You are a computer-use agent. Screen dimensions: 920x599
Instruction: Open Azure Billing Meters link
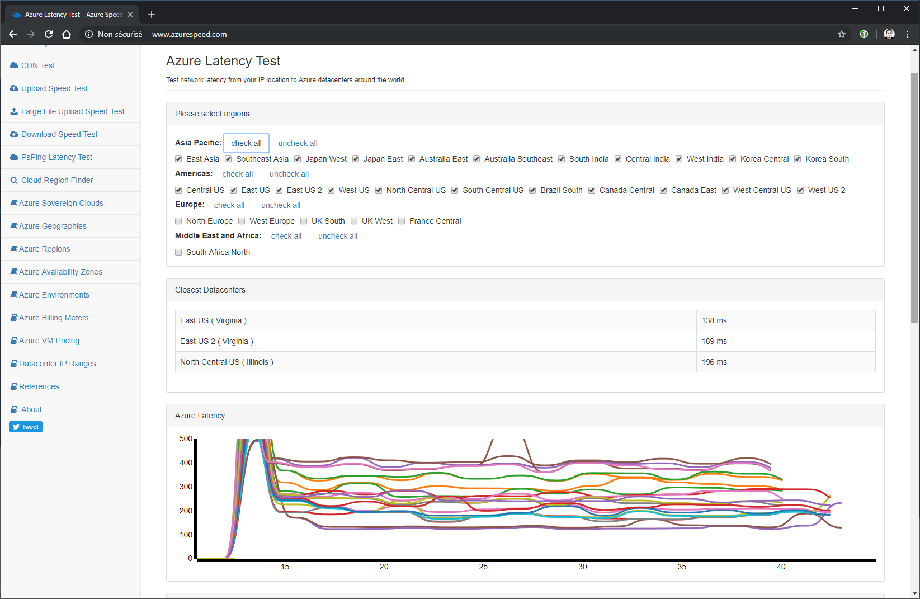54,318
